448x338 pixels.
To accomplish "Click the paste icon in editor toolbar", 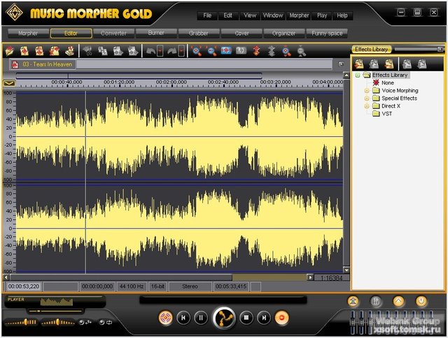I will [118, 51].
